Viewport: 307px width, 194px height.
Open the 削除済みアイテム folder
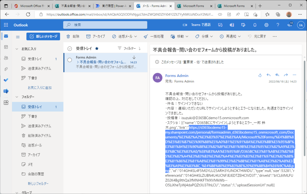(37, 136)
